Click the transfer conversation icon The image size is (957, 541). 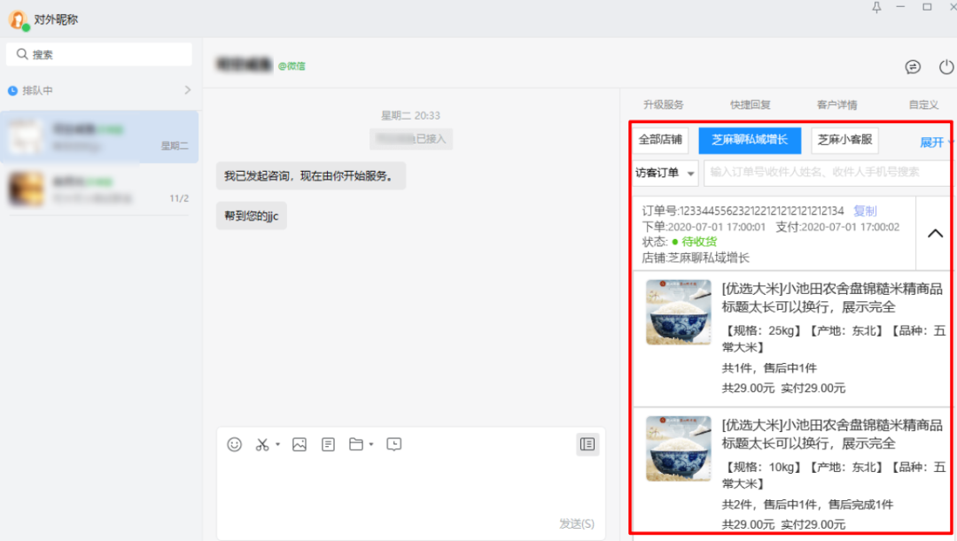[x=912, y=66]
